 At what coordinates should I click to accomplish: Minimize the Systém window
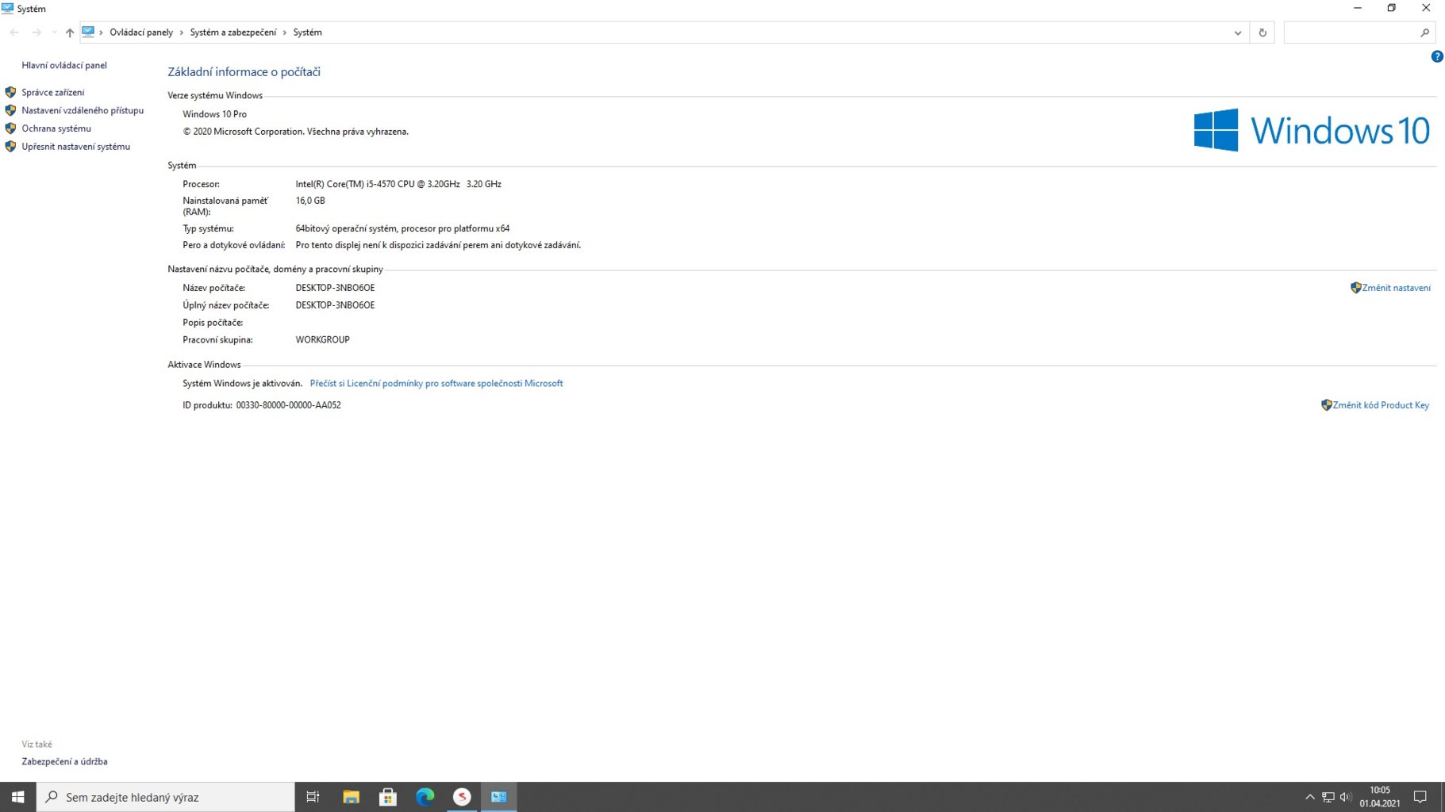[x=1357, y=8]
